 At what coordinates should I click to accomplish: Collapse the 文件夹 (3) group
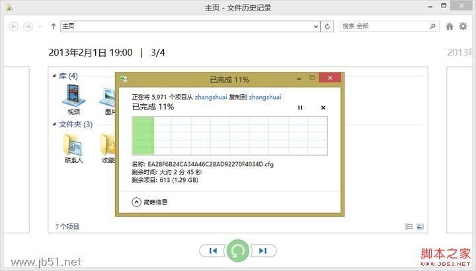point(54,124)
